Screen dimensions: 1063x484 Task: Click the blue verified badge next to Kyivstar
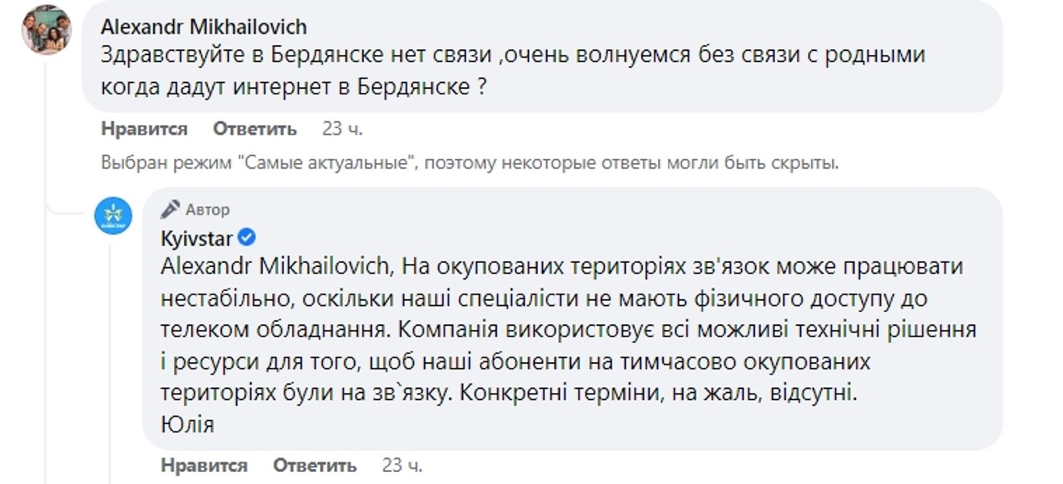point(248,238)
